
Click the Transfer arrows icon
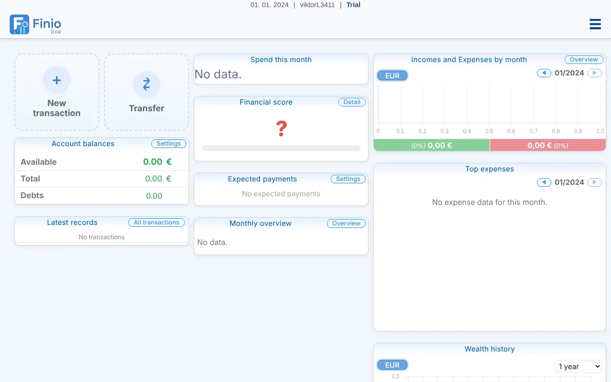click(147, 85)
